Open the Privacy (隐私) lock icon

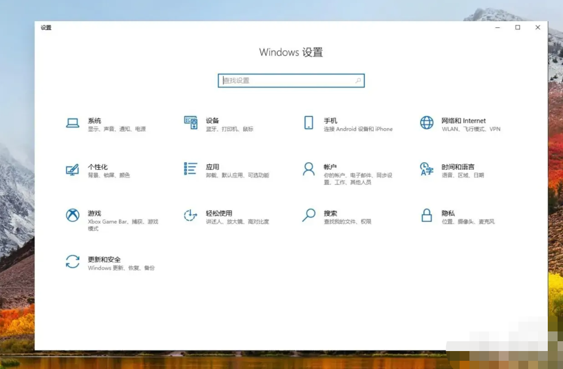tap(426, 216)
